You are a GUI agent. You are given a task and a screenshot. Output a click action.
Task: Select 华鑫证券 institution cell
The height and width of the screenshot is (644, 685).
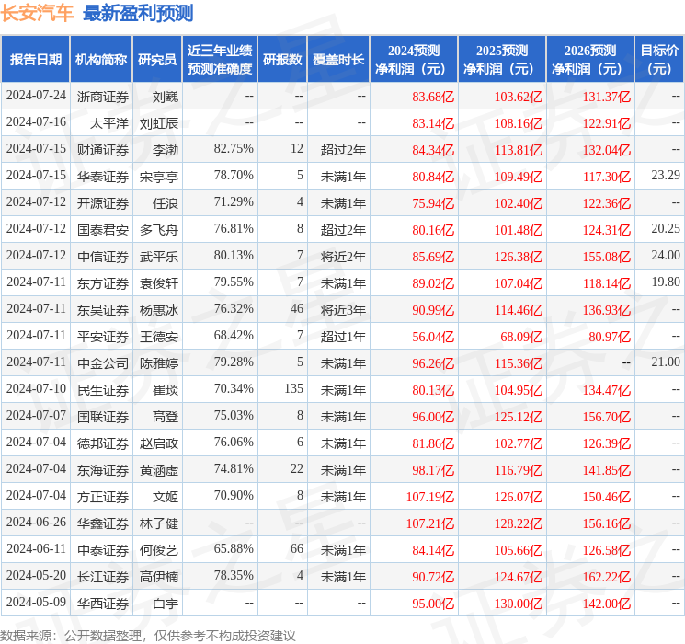103,523
